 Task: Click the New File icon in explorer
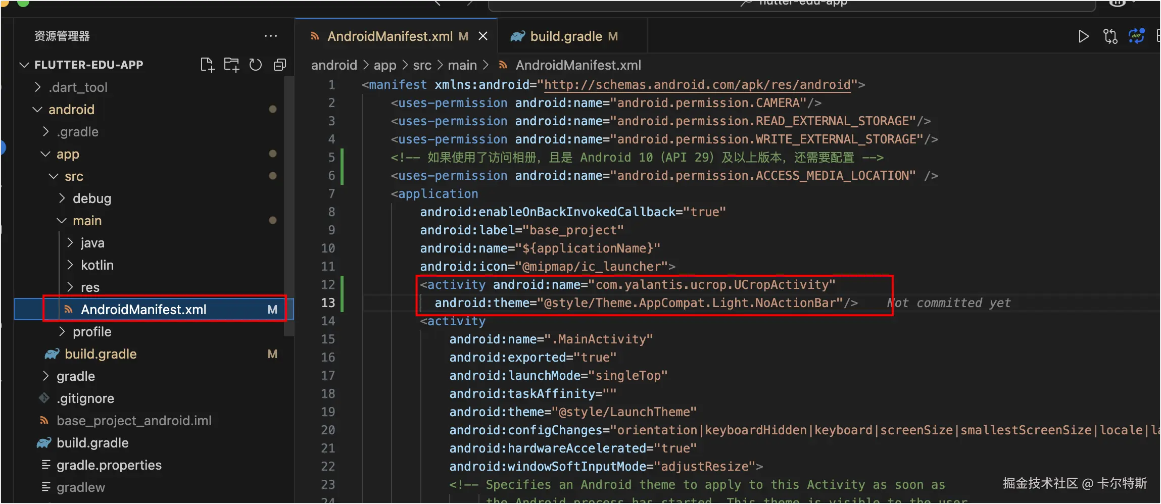point(207,65)
